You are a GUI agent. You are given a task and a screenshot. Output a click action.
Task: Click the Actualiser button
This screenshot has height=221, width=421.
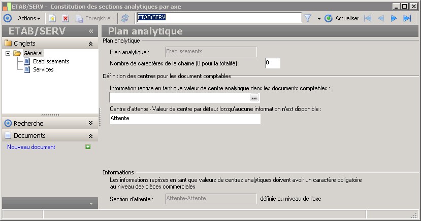click(x=342, y=18)
